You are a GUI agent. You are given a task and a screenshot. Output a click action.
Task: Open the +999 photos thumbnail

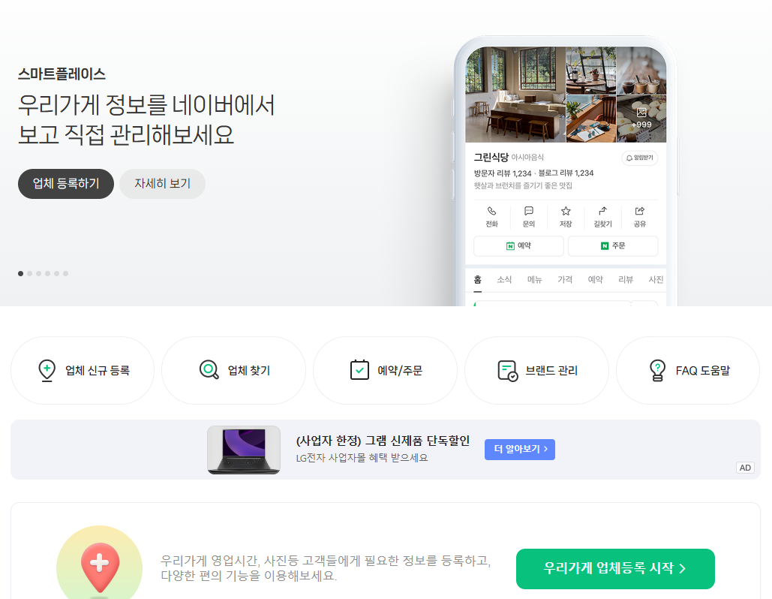(x=641, y=119)
